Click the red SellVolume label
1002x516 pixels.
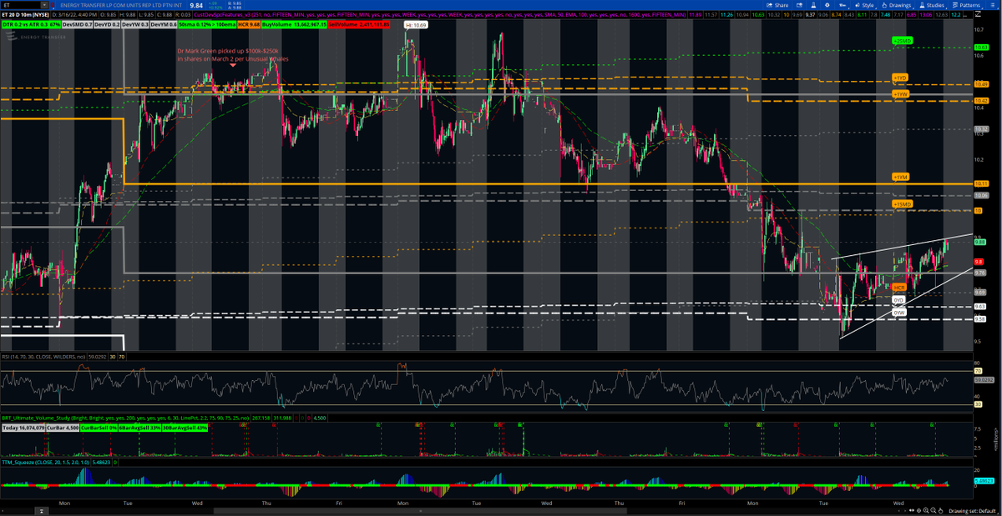pos(359,24)
